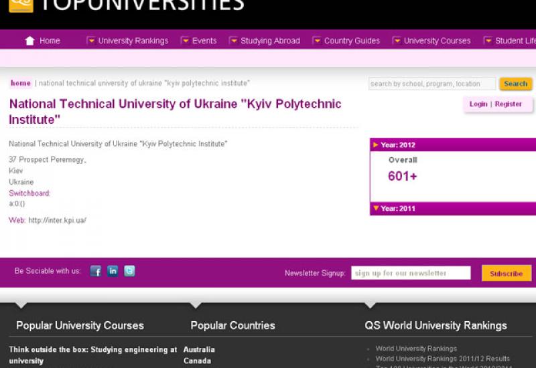The image size is (536, 368).
Task: Open the Twitter social icon
Action: tap(129, 271)
